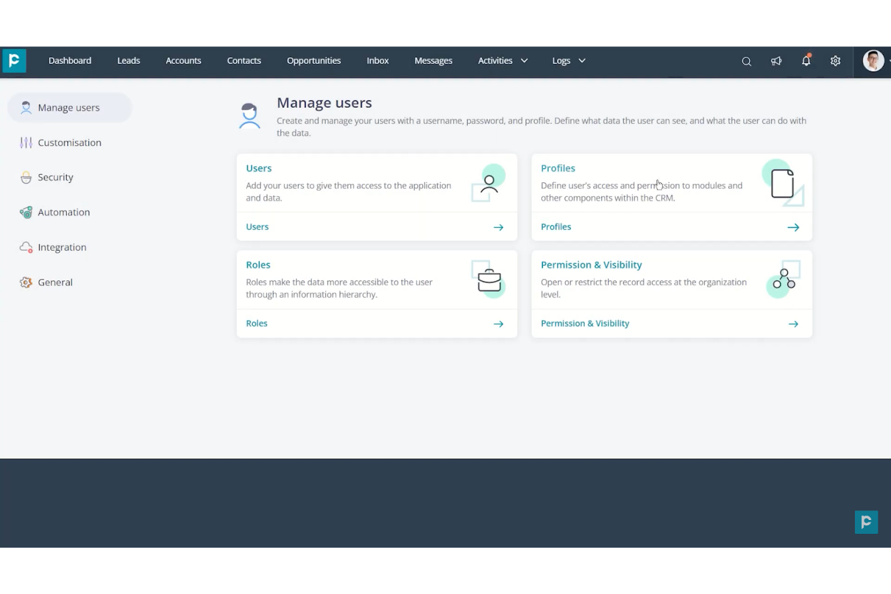
Task: Click the settings gear icon
Action: pyautogui.click(x=835, y=61)
